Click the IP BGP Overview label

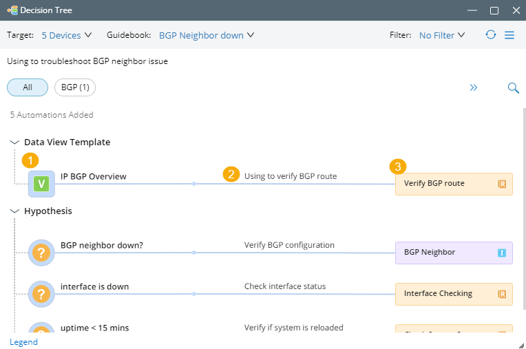pos(93,176)
